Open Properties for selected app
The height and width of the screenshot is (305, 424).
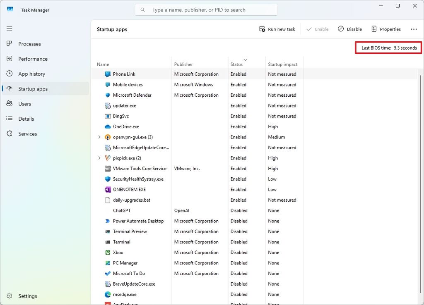[386, 29]
